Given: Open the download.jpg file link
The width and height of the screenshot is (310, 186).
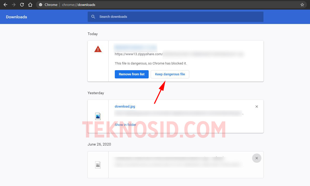Looking at the screenshot, I should [x=125, y=107].
